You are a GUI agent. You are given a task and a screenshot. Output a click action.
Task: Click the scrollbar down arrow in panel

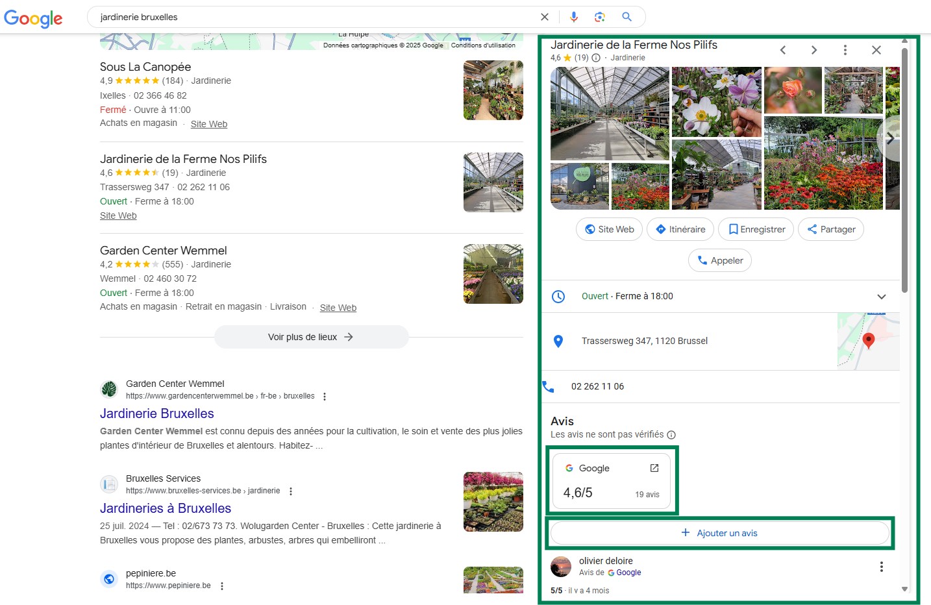click(904, 589)
